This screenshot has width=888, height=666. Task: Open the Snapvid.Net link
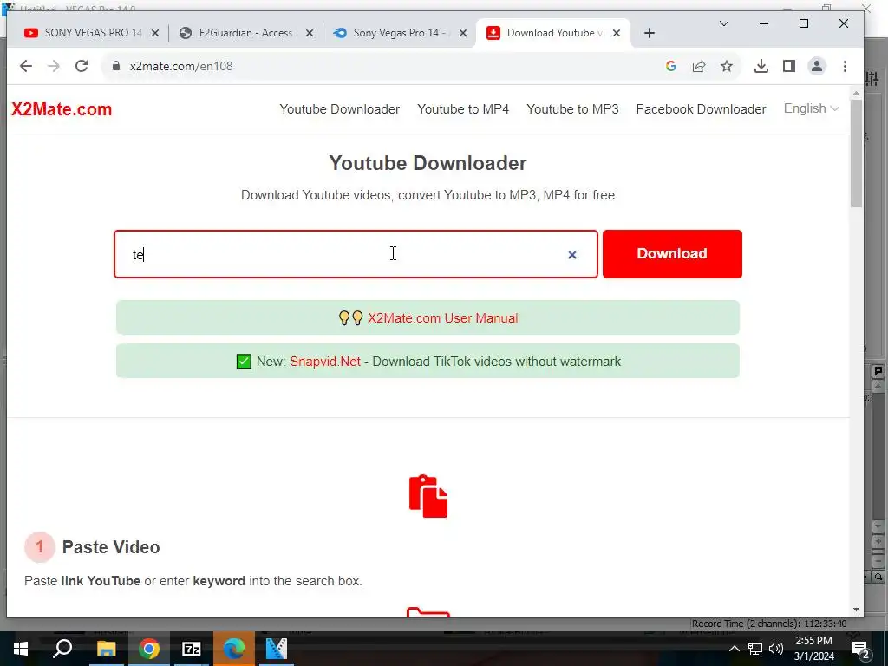(x=325, y=362)
